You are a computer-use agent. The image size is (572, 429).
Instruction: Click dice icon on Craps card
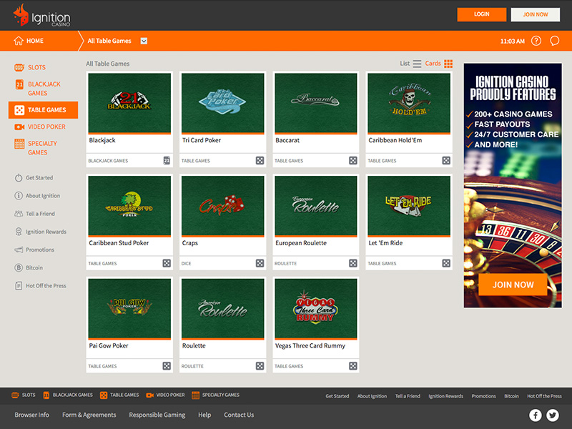(260, 263)
